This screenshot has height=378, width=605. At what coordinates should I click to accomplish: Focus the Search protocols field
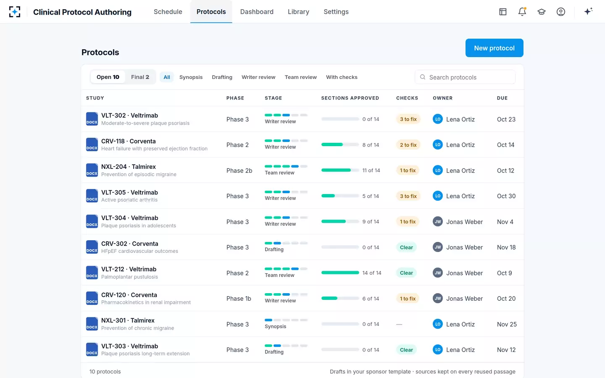pyautogui.click(x=465, y=77)
